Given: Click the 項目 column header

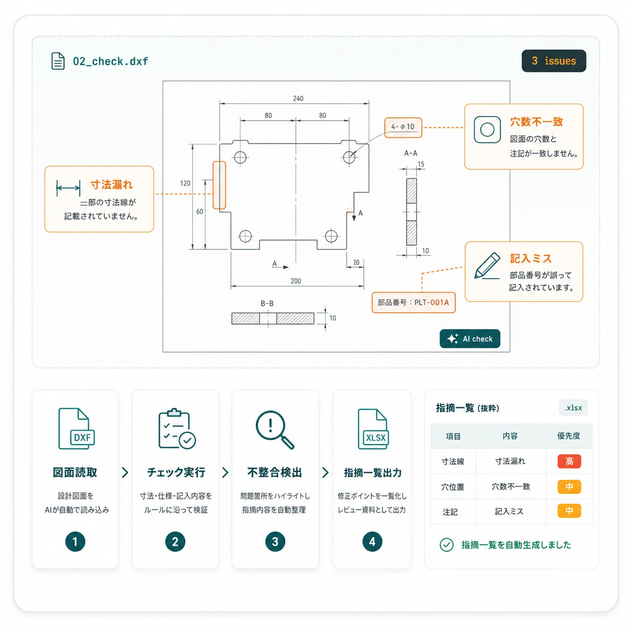Looking at the screenshot, I should pyautogui.click(x=453, y=436).
